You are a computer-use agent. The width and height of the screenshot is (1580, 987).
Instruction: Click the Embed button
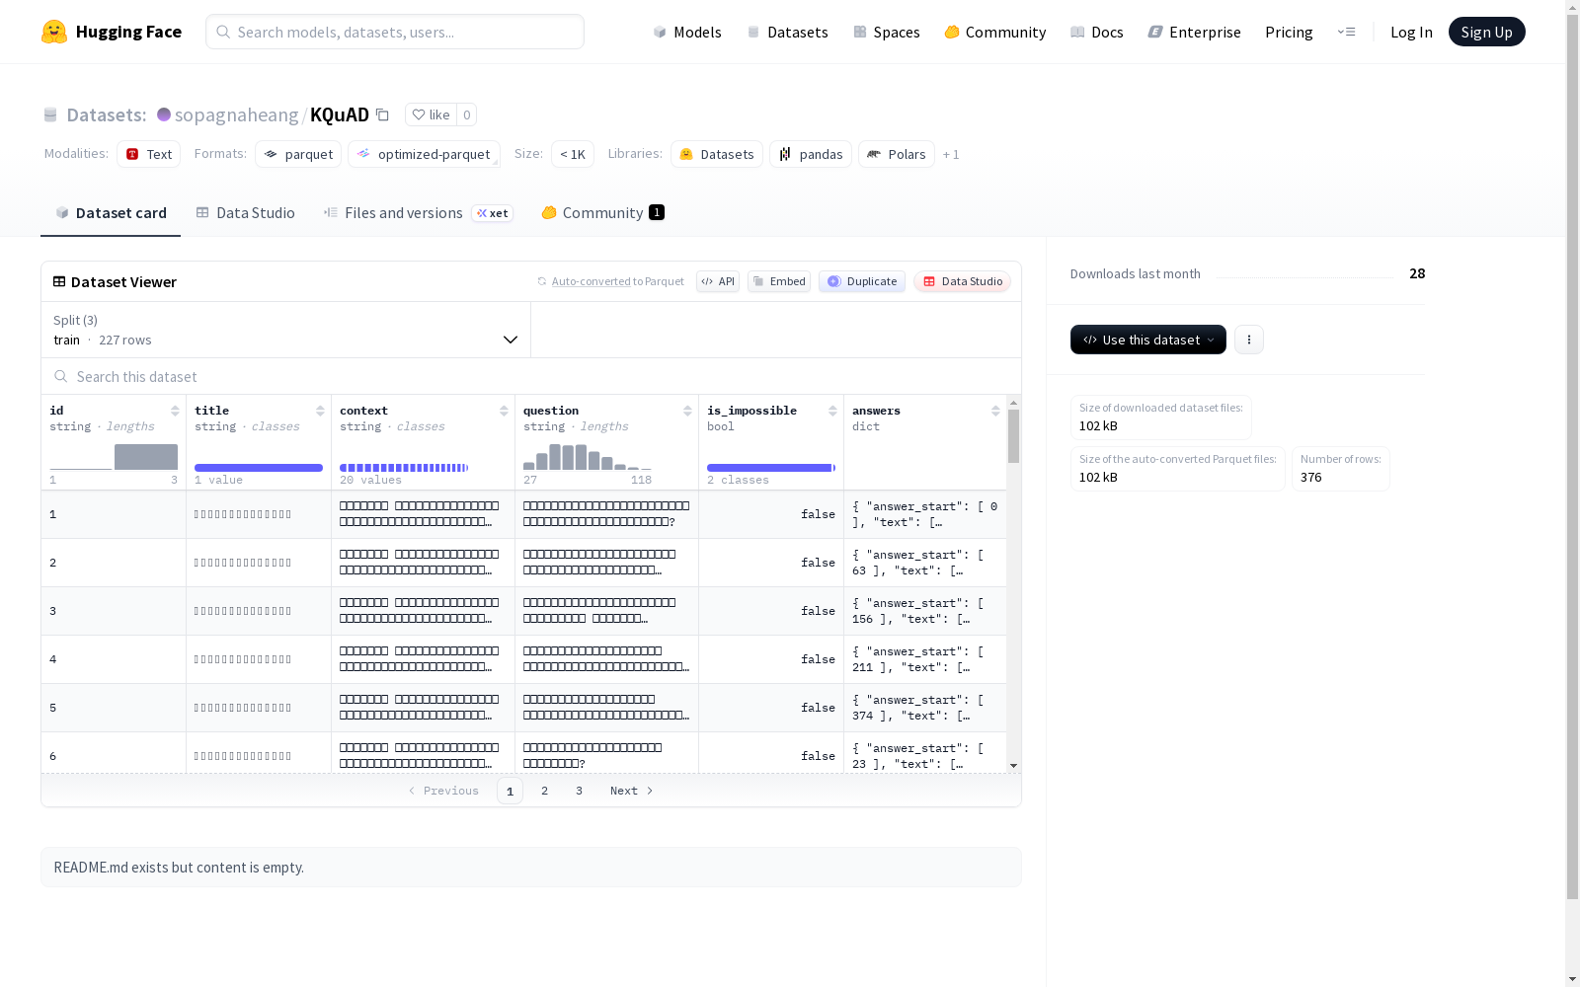click(x=779, y=281)
